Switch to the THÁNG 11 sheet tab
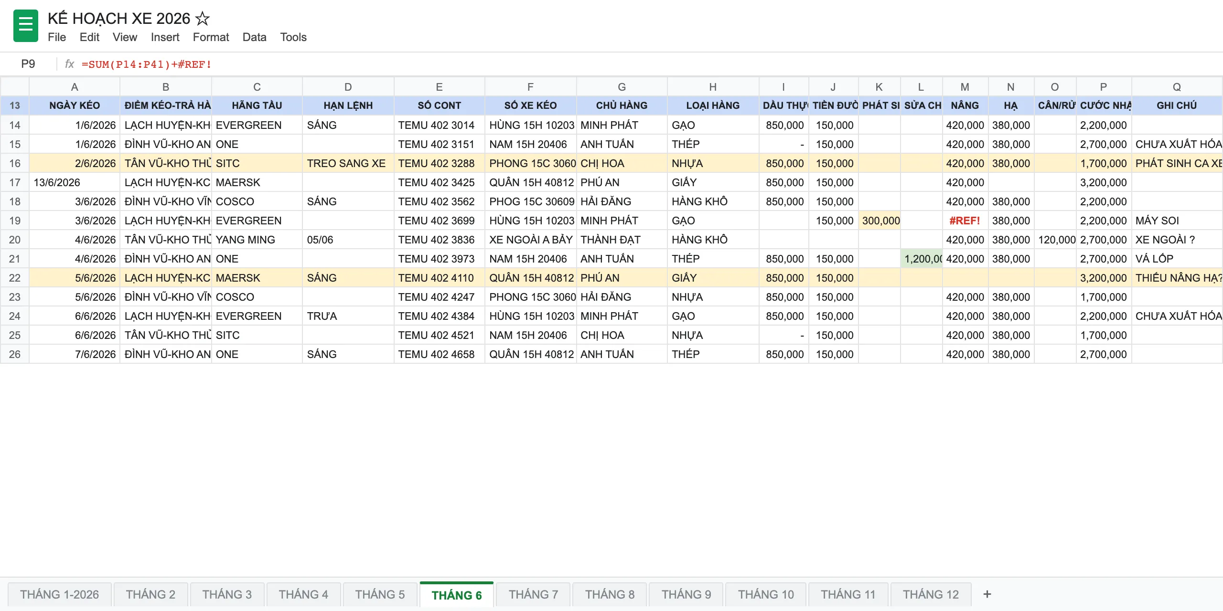Screen dimensions: 1223x611 pyautogui.click(x=848, y=594)
